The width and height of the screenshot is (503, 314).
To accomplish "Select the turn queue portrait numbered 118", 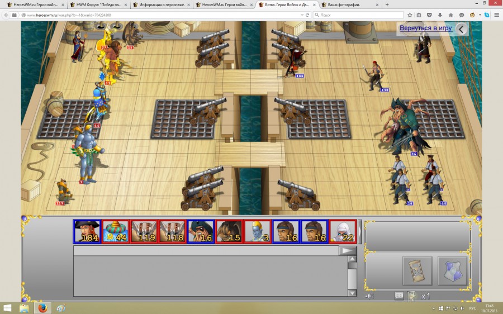I will [172, 231].
